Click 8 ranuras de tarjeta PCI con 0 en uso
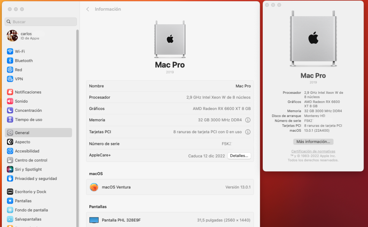This screenshot has height=227, width=368. (x=208, y=132)
